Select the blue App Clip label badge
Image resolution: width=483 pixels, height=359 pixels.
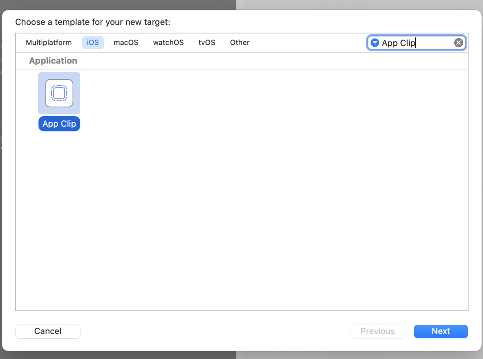click(59, 123)
